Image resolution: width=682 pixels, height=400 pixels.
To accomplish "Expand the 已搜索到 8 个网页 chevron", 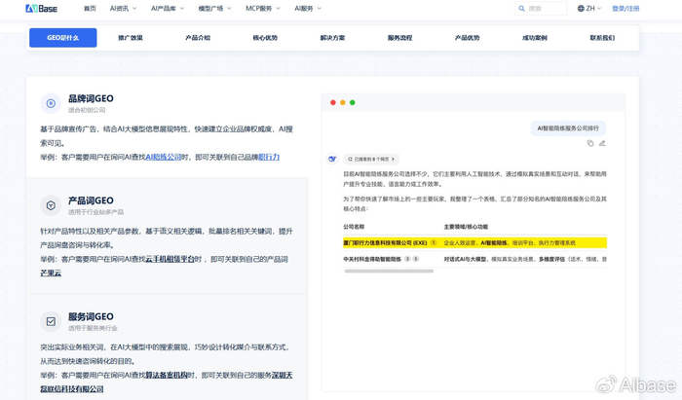I will [394, 159].
